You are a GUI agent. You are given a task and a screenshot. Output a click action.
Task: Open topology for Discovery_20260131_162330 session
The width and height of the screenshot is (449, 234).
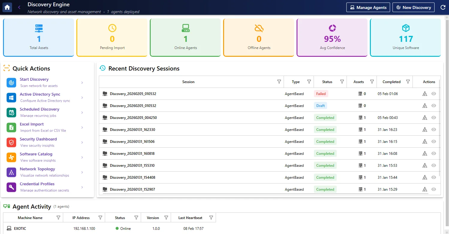[424, 130]
